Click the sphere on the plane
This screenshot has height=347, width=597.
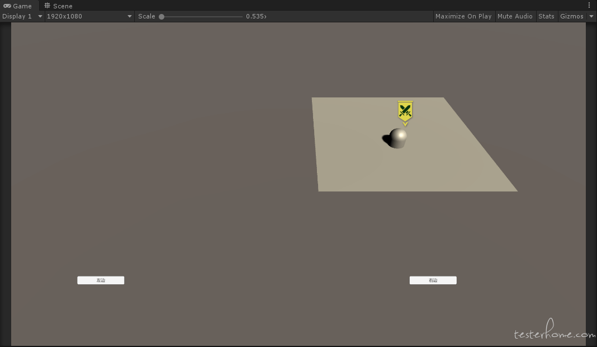tap(397, 138)
